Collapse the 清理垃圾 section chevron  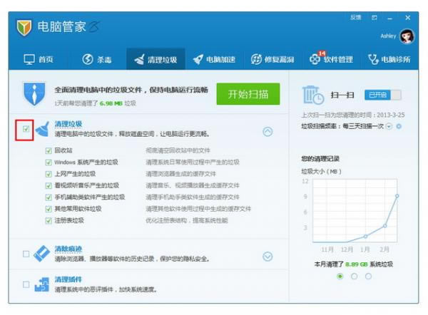click(267, 131)
